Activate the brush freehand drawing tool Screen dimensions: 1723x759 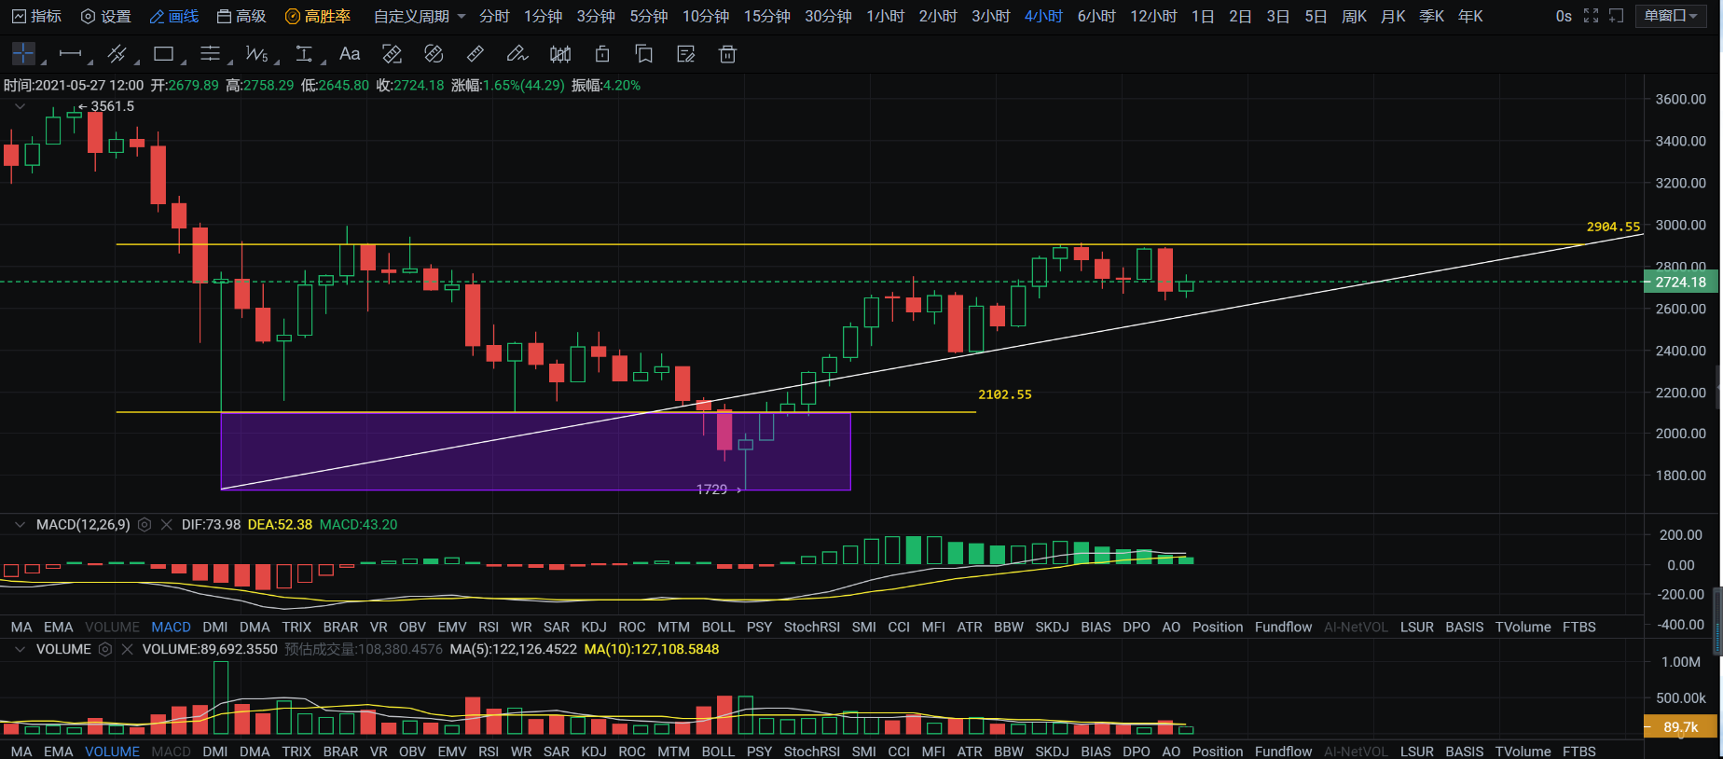(x=517, y=54)
